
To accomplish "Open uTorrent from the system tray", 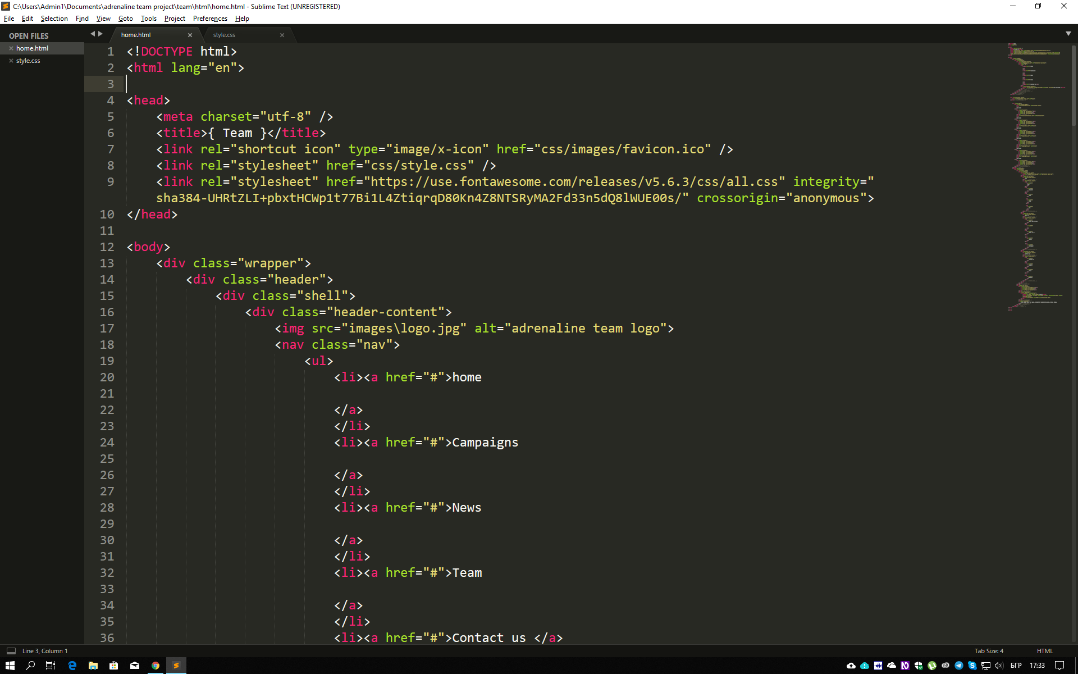I will pos(933,666).
